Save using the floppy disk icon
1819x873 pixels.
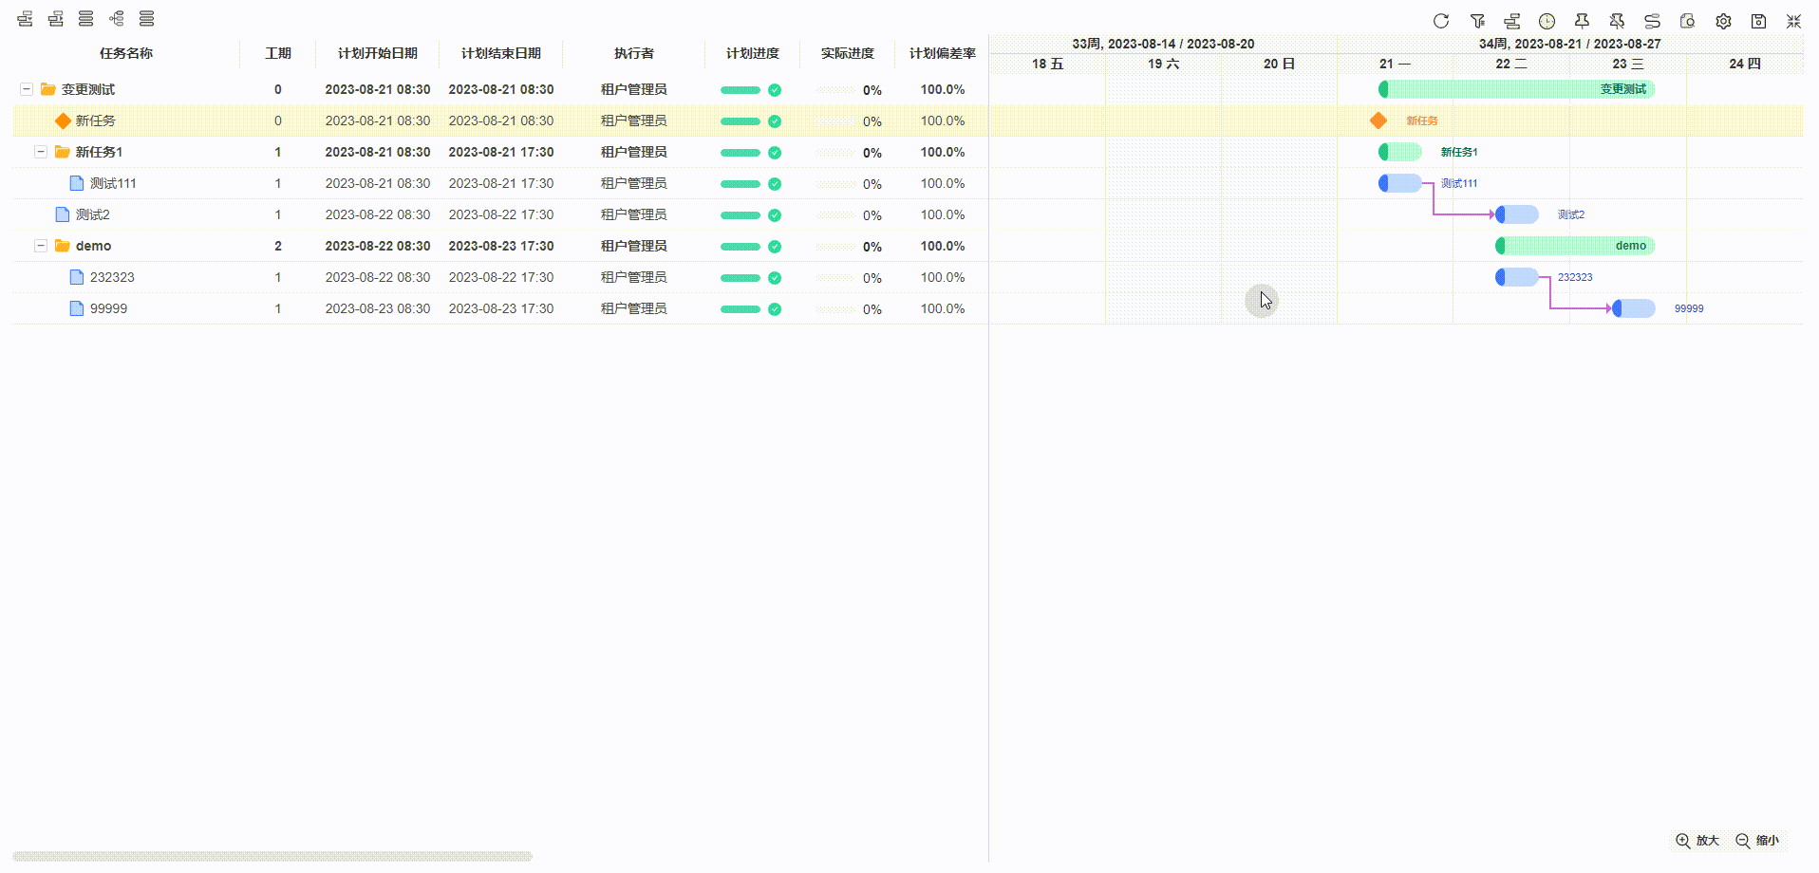[1758, 21]
